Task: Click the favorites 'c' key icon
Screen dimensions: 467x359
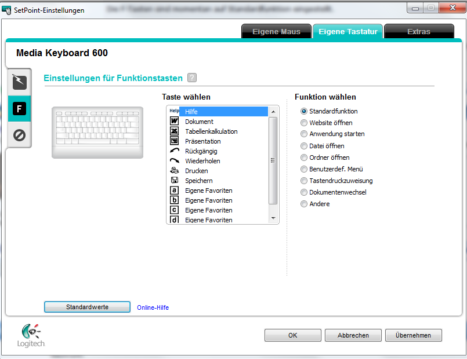Action: 174,210
